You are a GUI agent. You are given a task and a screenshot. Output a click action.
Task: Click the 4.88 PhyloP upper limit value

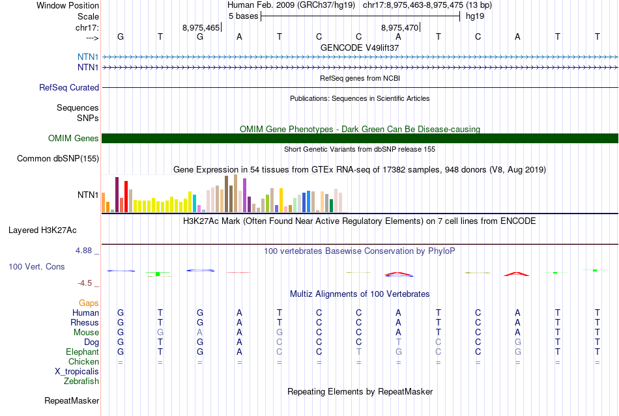[83, 251]
